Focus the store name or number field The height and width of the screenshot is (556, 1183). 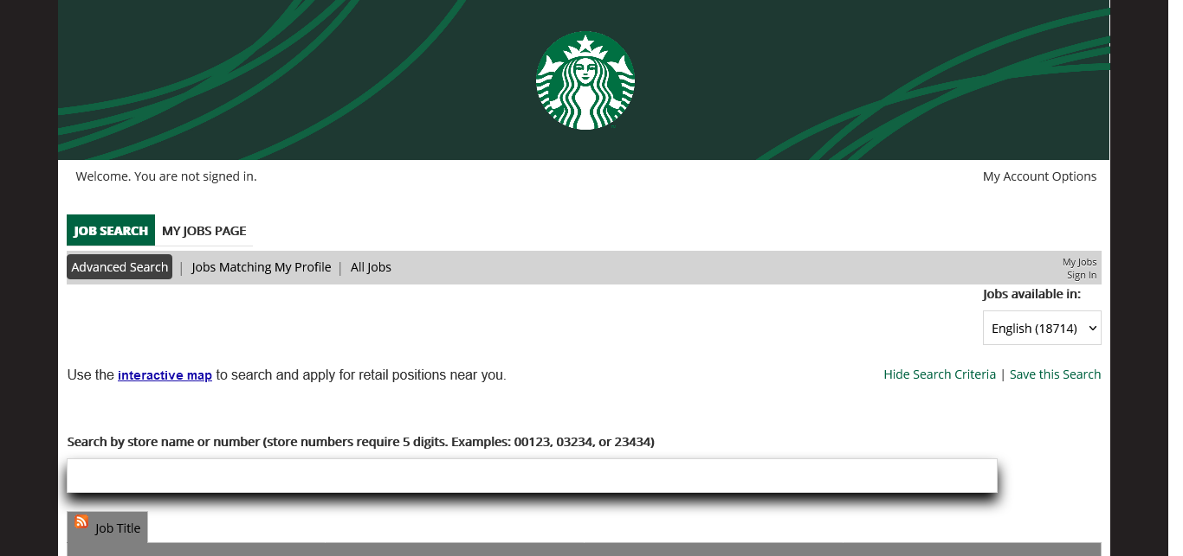click(x=532, y=476)
